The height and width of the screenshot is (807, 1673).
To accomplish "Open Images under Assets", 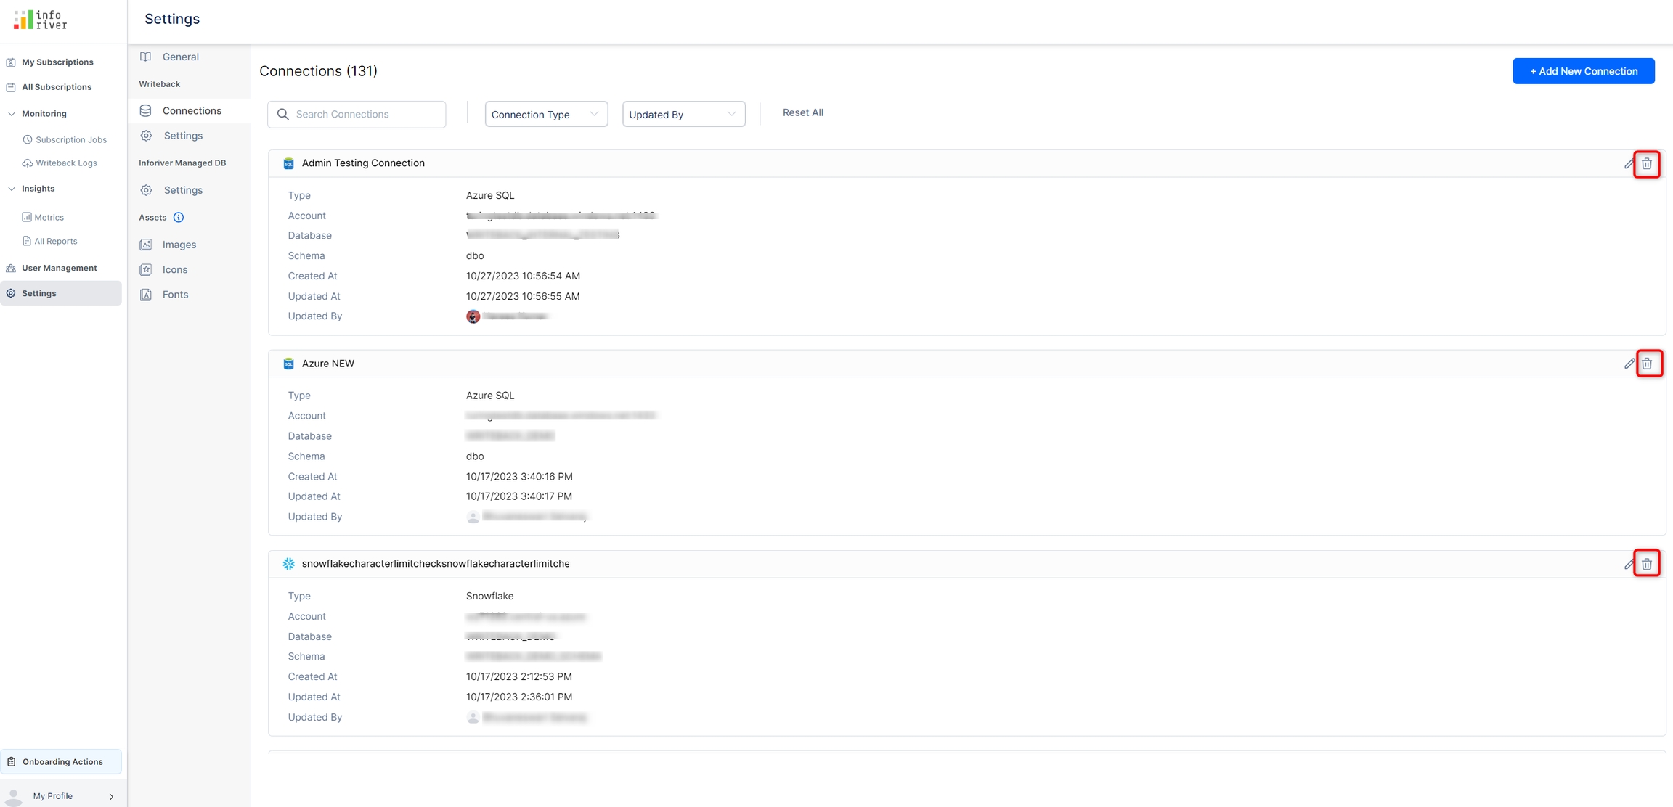I will coord(179,245).
